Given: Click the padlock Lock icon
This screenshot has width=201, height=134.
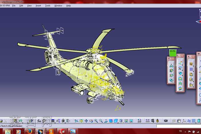Looking at the screenshot, I should (x=63, y=121).
